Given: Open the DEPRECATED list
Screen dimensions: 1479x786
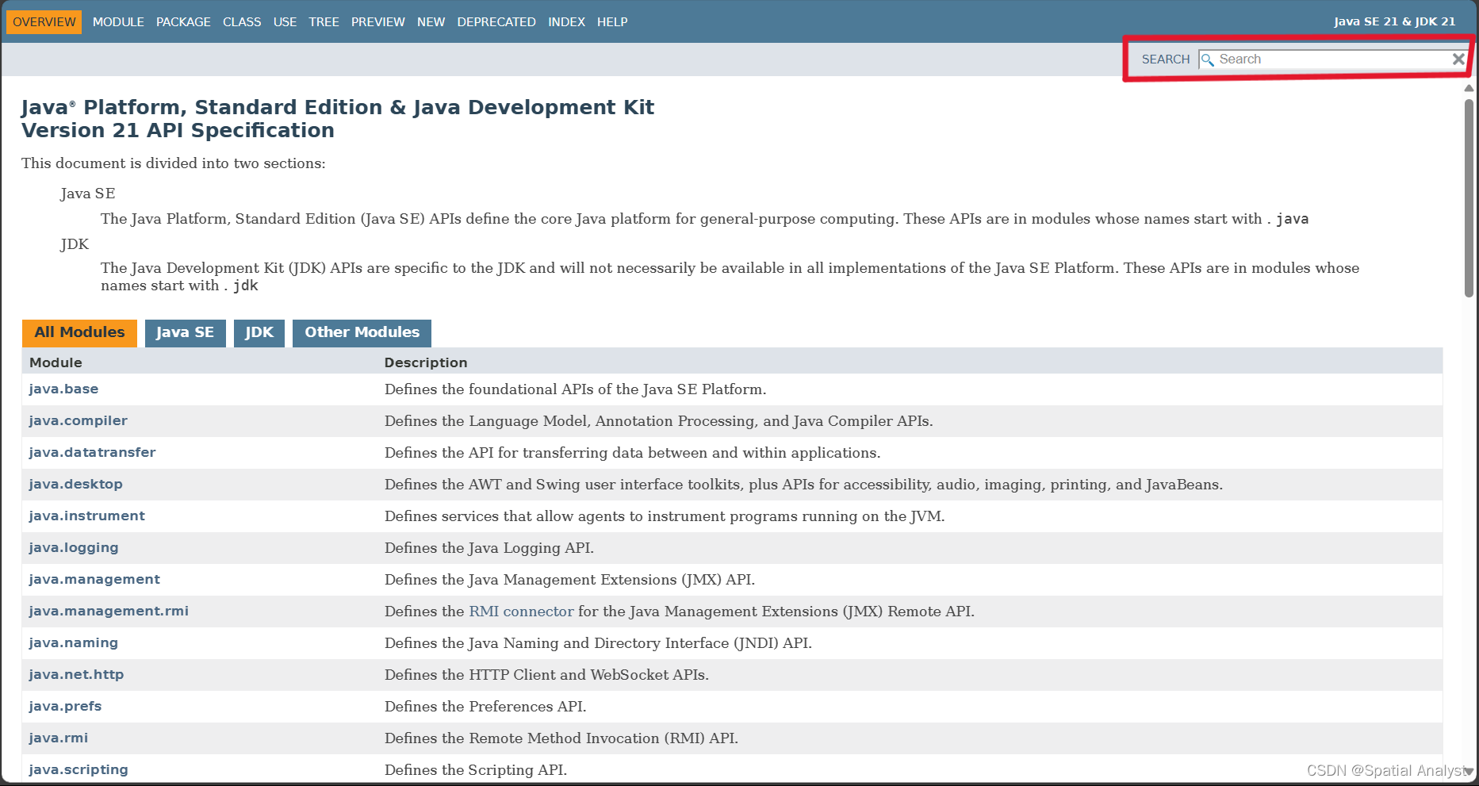Looking at the screenshot, I should tap(496, 22).
